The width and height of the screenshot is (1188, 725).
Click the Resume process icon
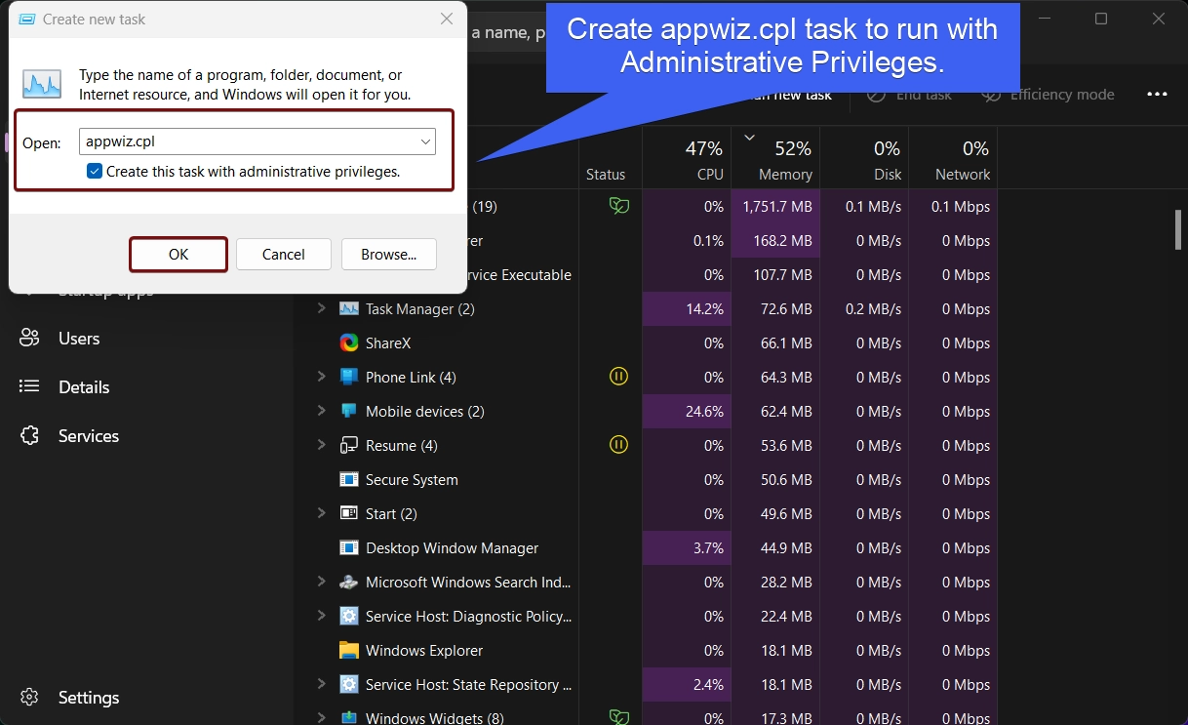[349, 445]
